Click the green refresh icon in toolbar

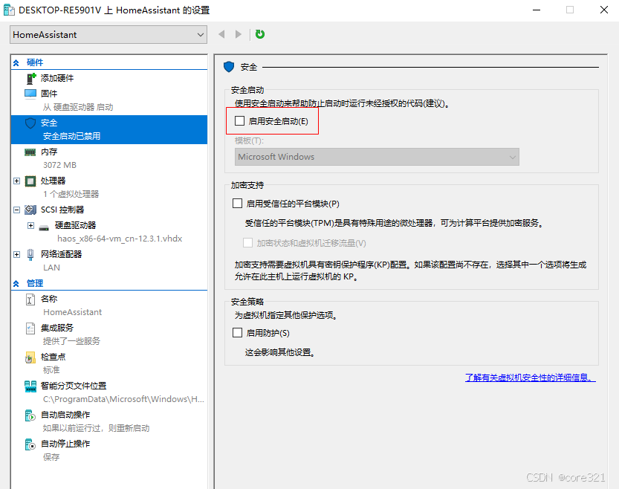[x=260, y=34]
